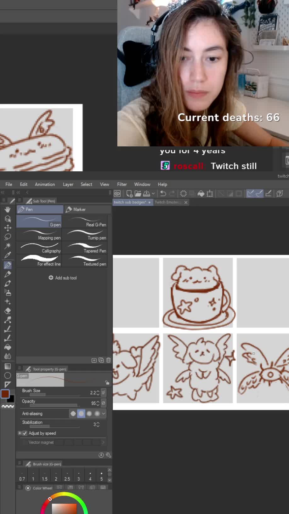Adjust Opacity stepper arrows

click(x=98, y=403)
